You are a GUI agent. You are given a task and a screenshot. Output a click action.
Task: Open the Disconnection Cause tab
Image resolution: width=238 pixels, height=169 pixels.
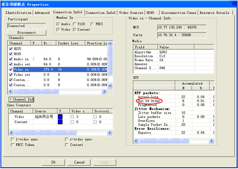coord(179,13)
